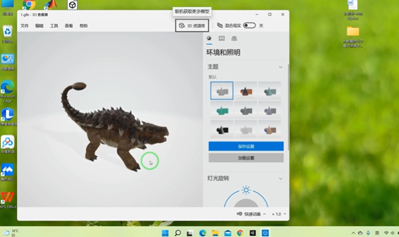Open the Tencent Meeting desktop shortcut
The width and height of the screenshot is (399, 237).
point(7,172)
